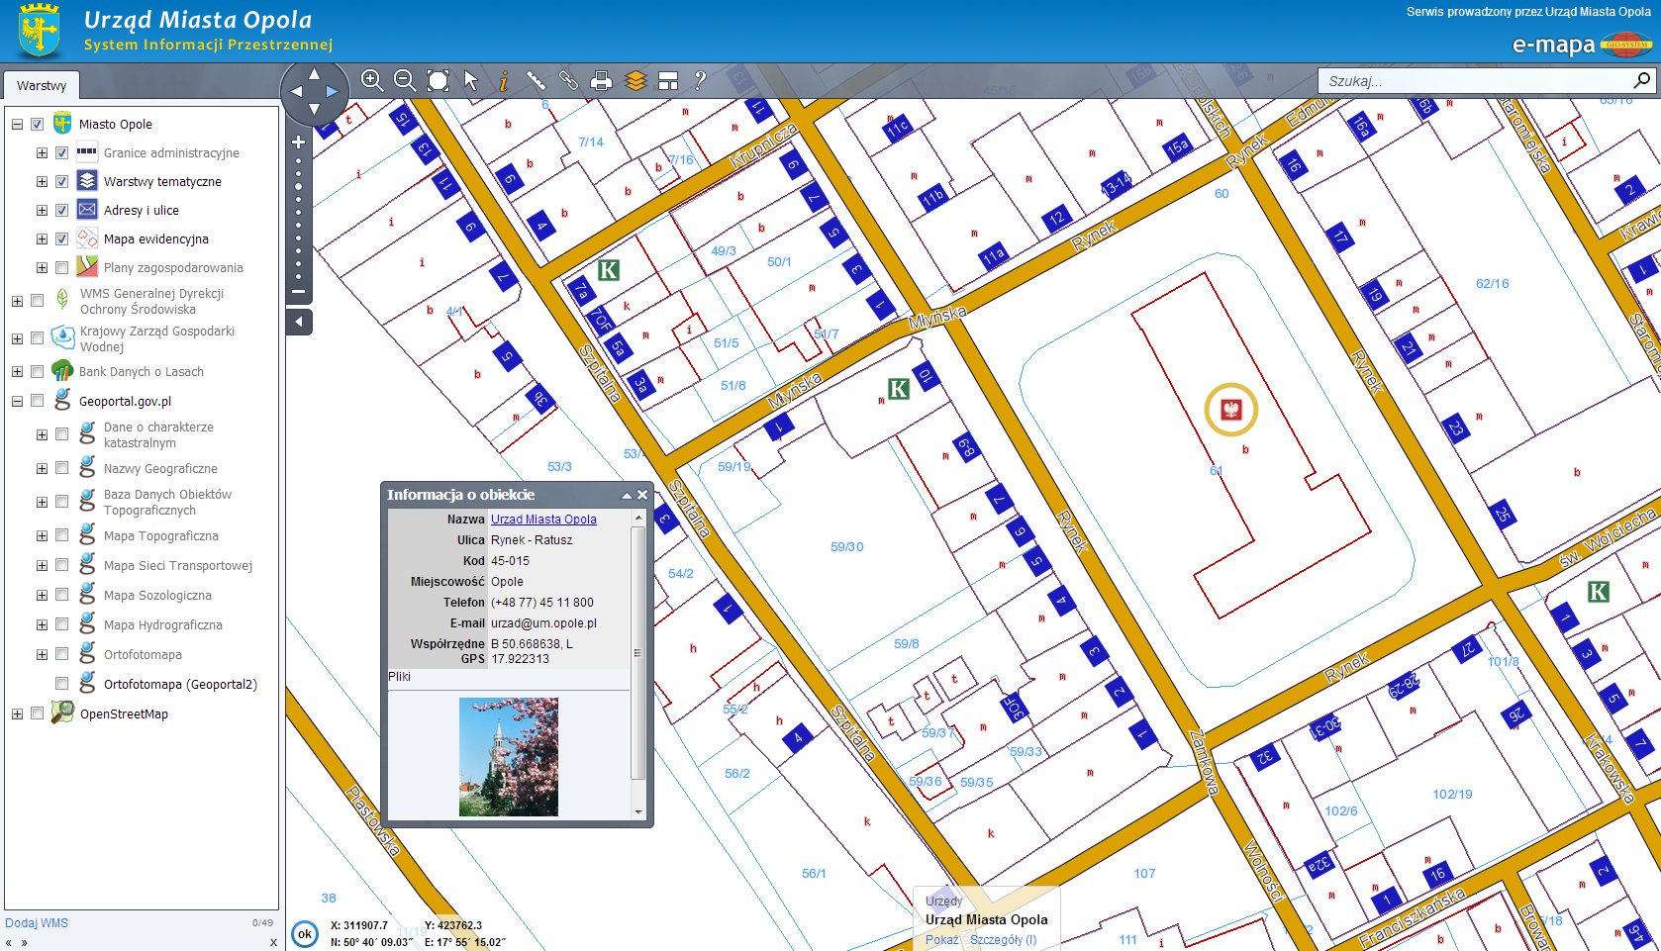Click the plus zoom-level button

(298, 142)
